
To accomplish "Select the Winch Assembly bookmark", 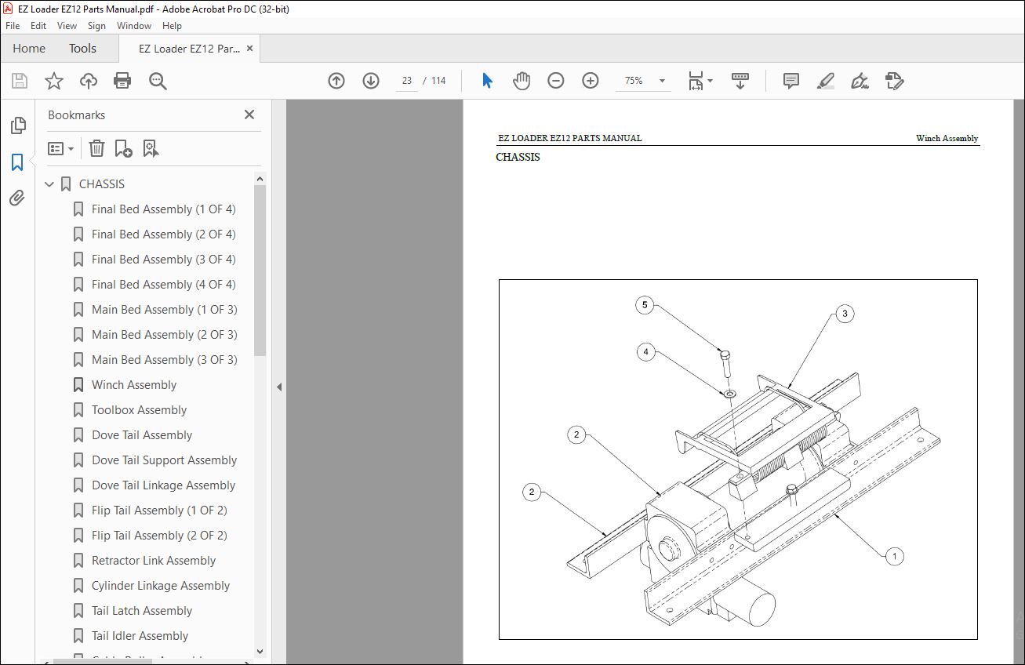I will 134,385.
